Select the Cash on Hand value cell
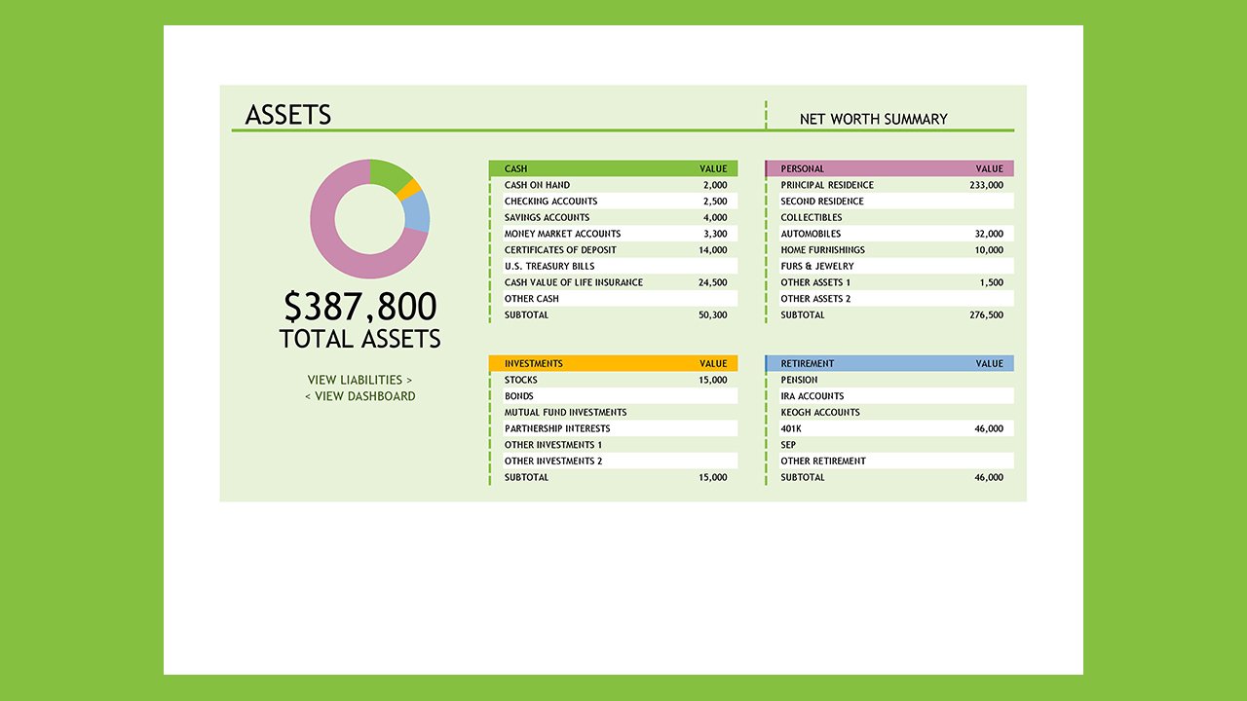Viewport: 1247px width, 701px height. [x=716, y=184]
